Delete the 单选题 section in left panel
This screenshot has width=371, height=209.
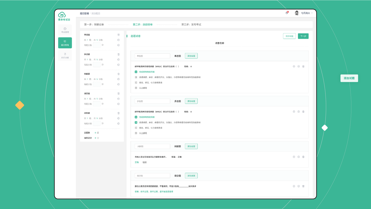coord(119,35)
